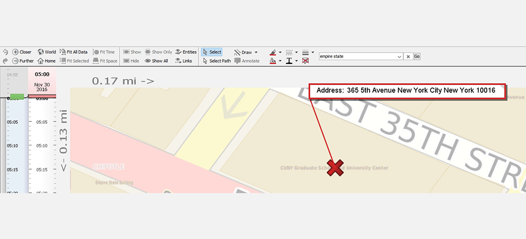The height and width of the screenshot is (239, 526).
Task: Return to the Home view
Action: pyautogui.click(x=46, y=61)
